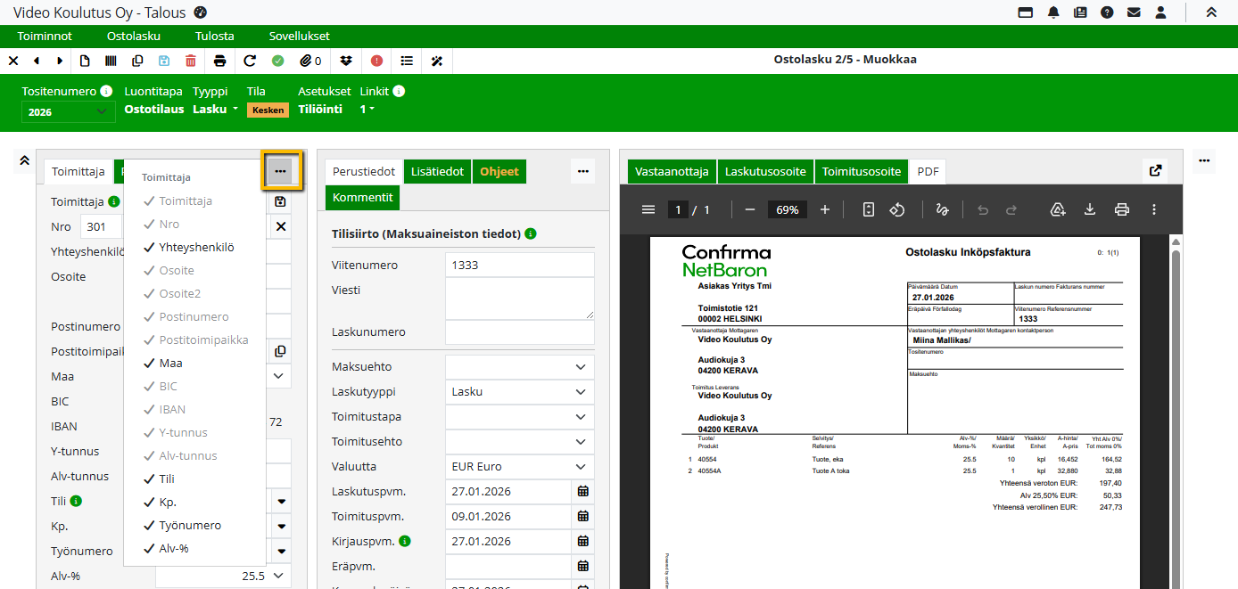Switch to the Lisätiedot tab
Screen dimensions: 1238x589
[437, 171]
